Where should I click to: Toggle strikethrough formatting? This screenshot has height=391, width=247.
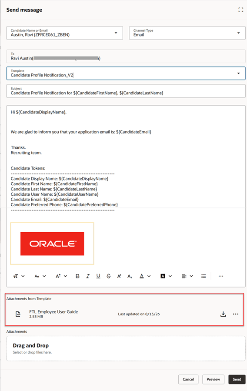coord(109,276)
